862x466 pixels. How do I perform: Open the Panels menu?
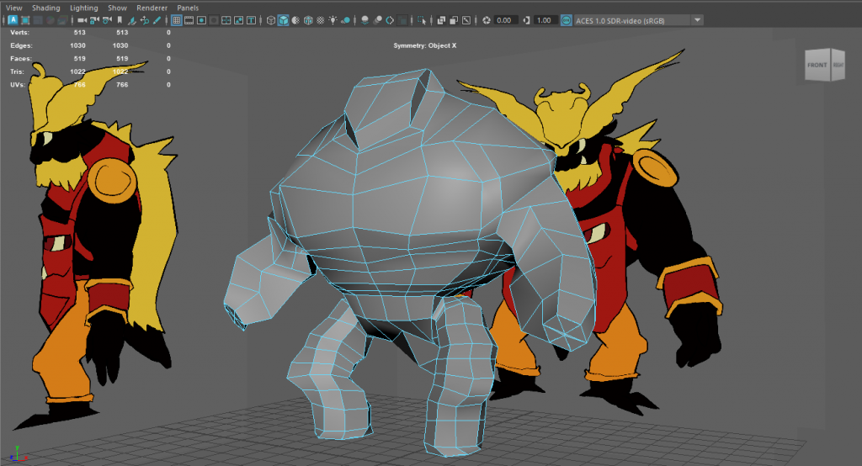click(188, 8)
